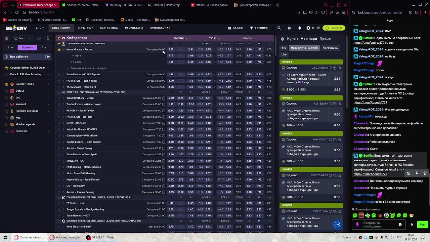
Task: Open t.me/sports877 link in chat
Action: point(369,43)
